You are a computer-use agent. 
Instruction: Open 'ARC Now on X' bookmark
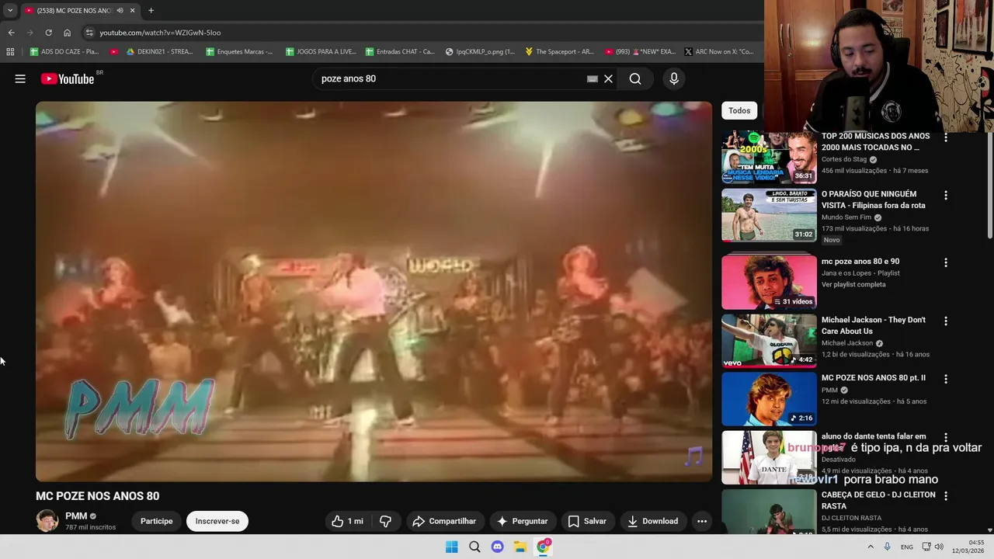click(x=718, y=52)
